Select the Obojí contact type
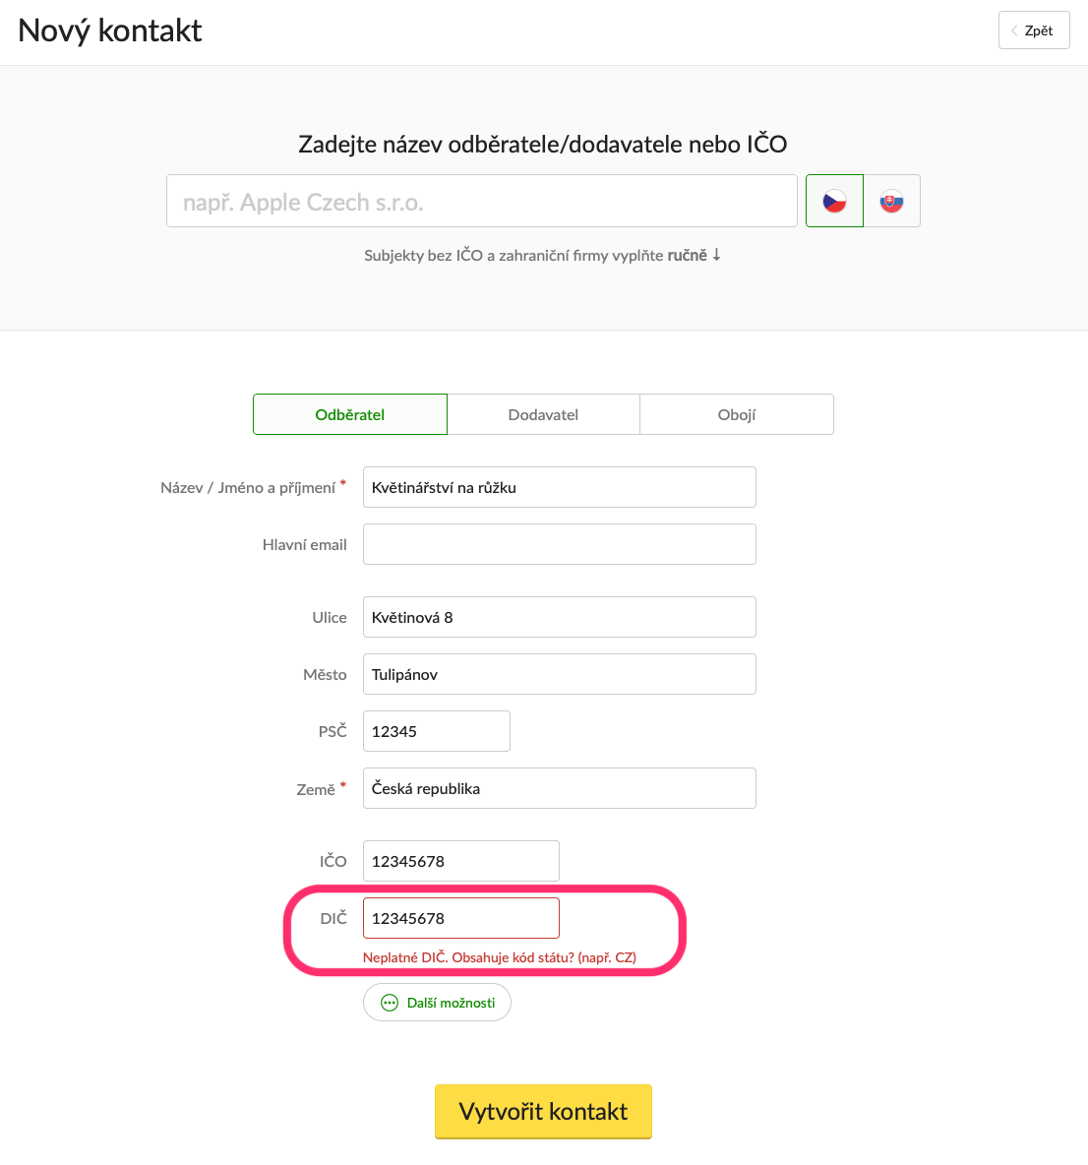 click(736, 414)
